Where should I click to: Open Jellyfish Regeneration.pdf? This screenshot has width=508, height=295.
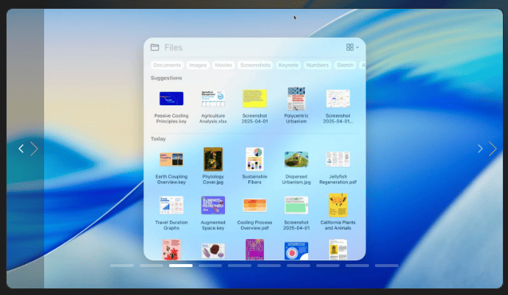(x=338, y=159)
